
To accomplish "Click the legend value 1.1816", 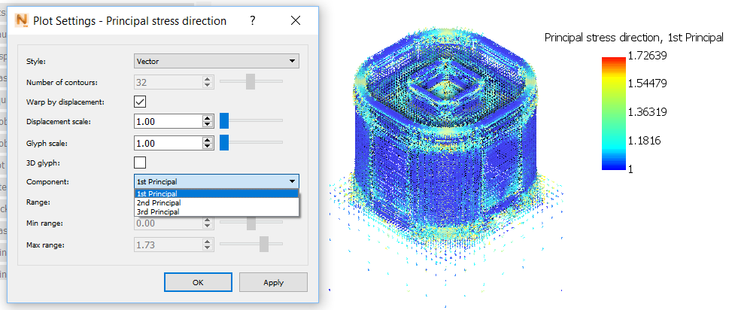I will pos(645,141).
